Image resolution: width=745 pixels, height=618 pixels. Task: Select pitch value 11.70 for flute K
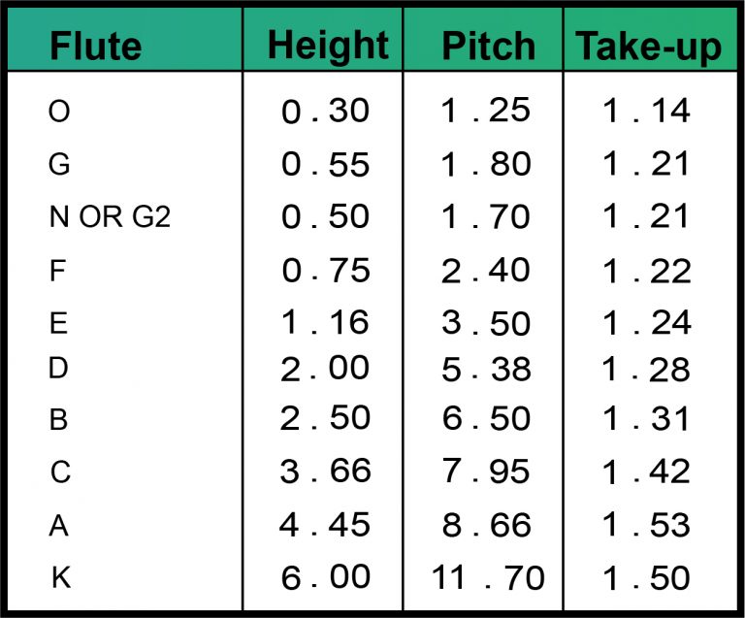click(488, 578)
